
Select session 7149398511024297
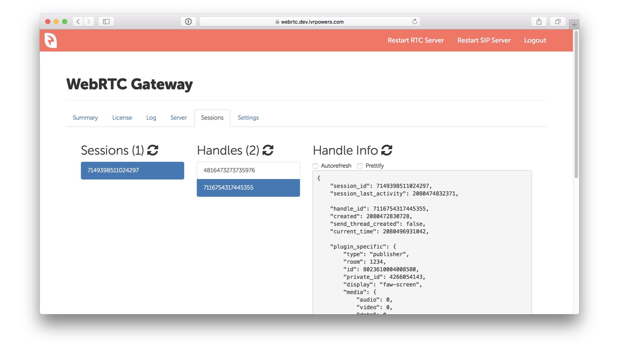(x=132, y=170)
